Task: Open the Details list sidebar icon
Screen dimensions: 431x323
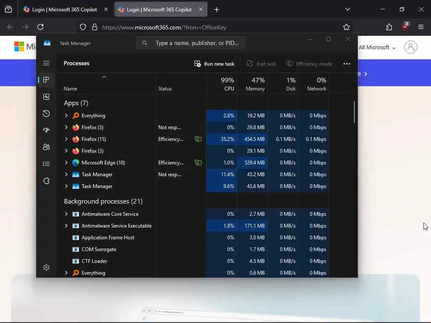Action: pos(46,164)
